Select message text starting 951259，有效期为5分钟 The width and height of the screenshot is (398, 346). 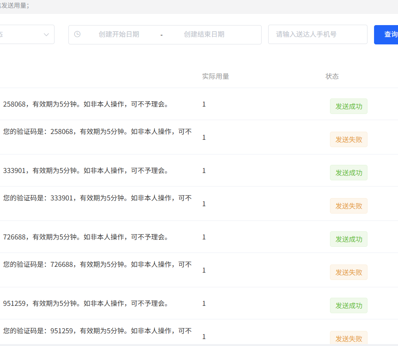pyautogui.click(x=86, y=304)
